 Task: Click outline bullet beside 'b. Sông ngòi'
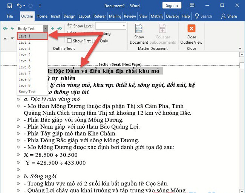tap(18, 177)
